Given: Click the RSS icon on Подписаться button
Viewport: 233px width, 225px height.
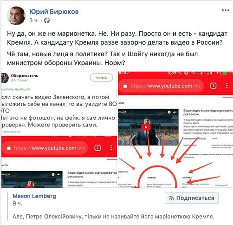Looking at the screenshot, I should 171,198.
